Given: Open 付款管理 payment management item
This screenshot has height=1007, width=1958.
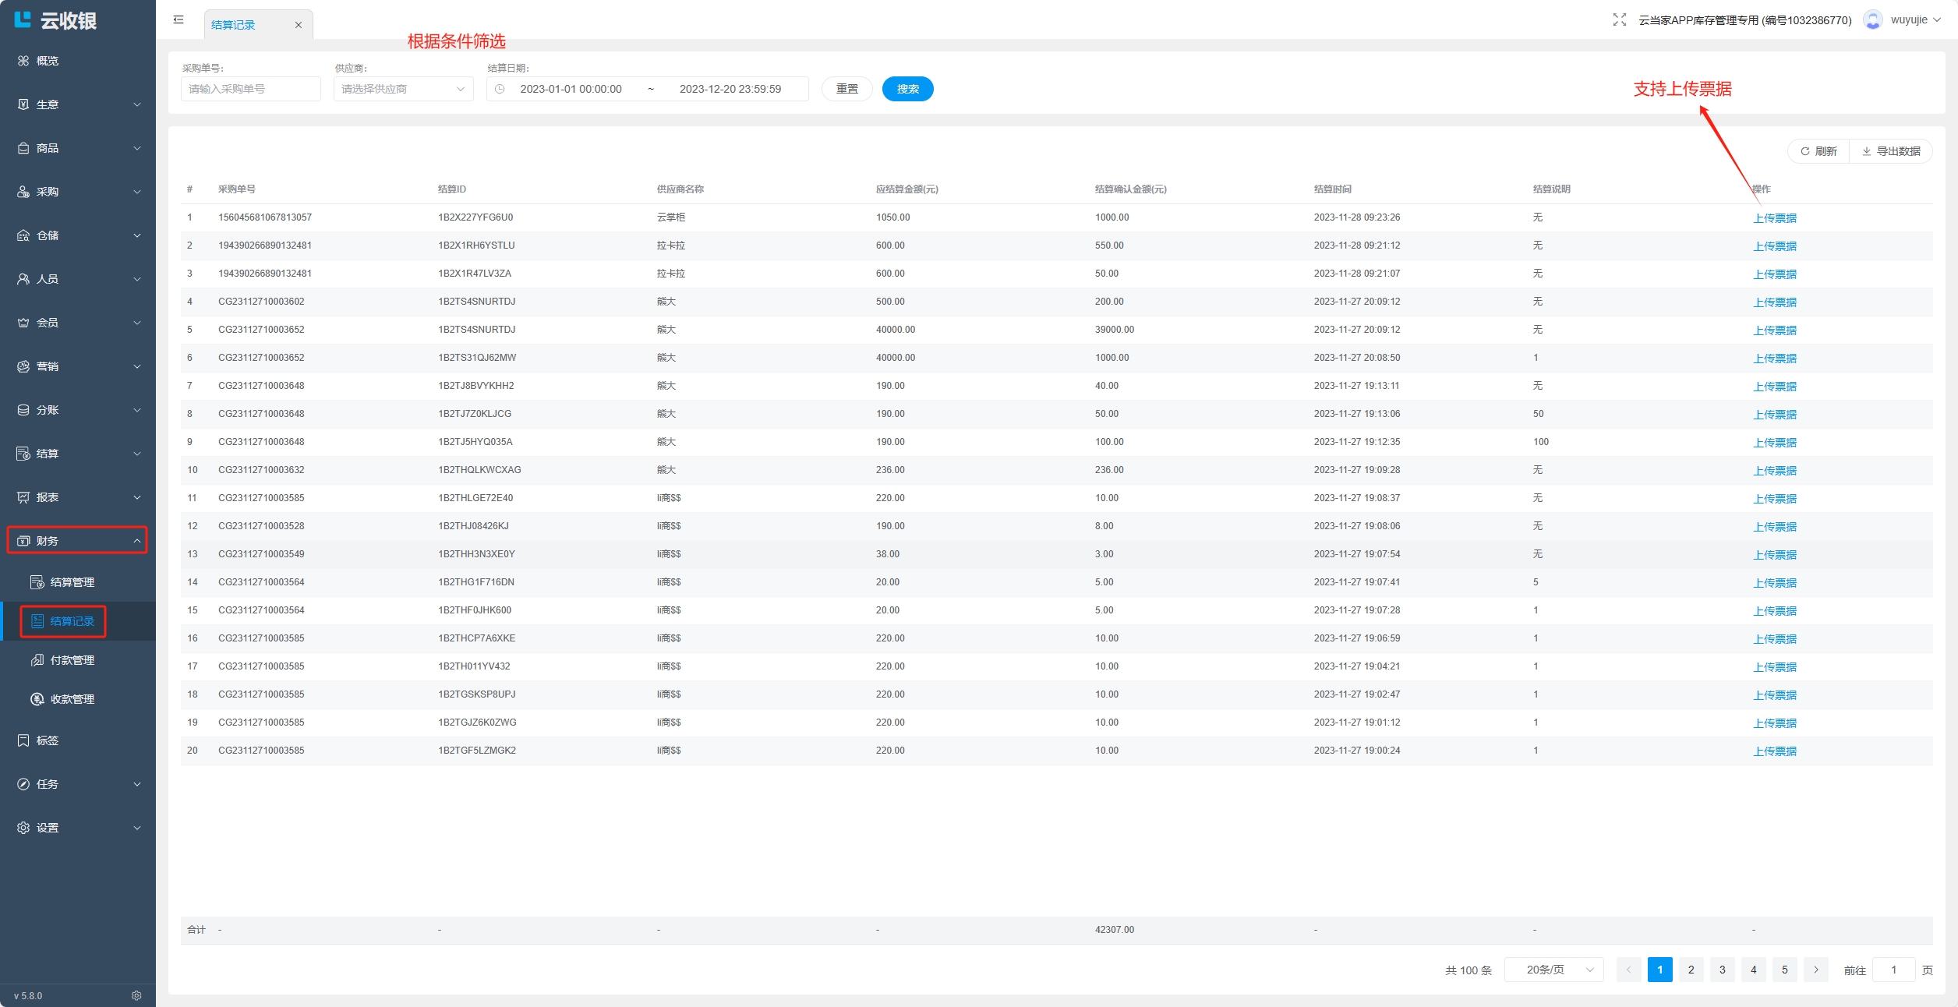Looking at the screenshot, I should pyautogui.click(x=72, y=660).
